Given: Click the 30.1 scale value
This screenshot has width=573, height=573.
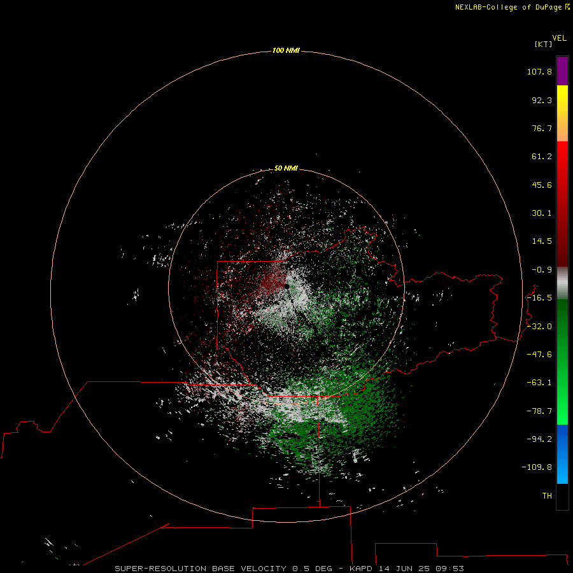Looking at the screenshot, I should pyautogui.click(x=542, y=213).
